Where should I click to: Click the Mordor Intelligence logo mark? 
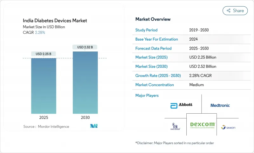94,126
